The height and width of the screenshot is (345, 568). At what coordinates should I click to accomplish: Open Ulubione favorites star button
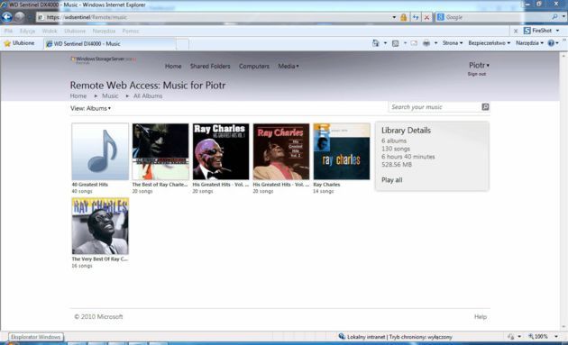(20, 43)
